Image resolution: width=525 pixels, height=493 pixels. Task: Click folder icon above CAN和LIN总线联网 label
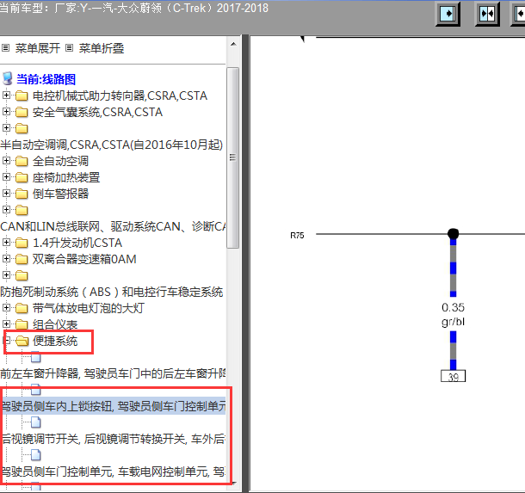tap(22, 210)
